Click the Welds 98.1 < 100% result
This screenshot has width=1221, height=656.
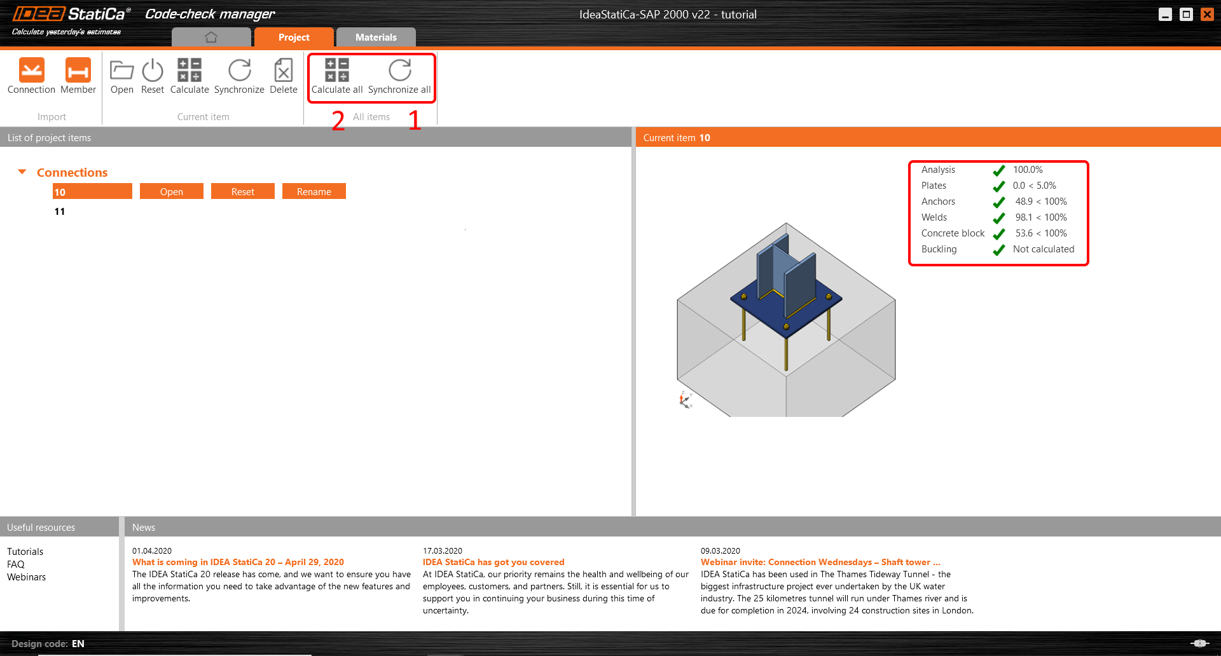998,217
